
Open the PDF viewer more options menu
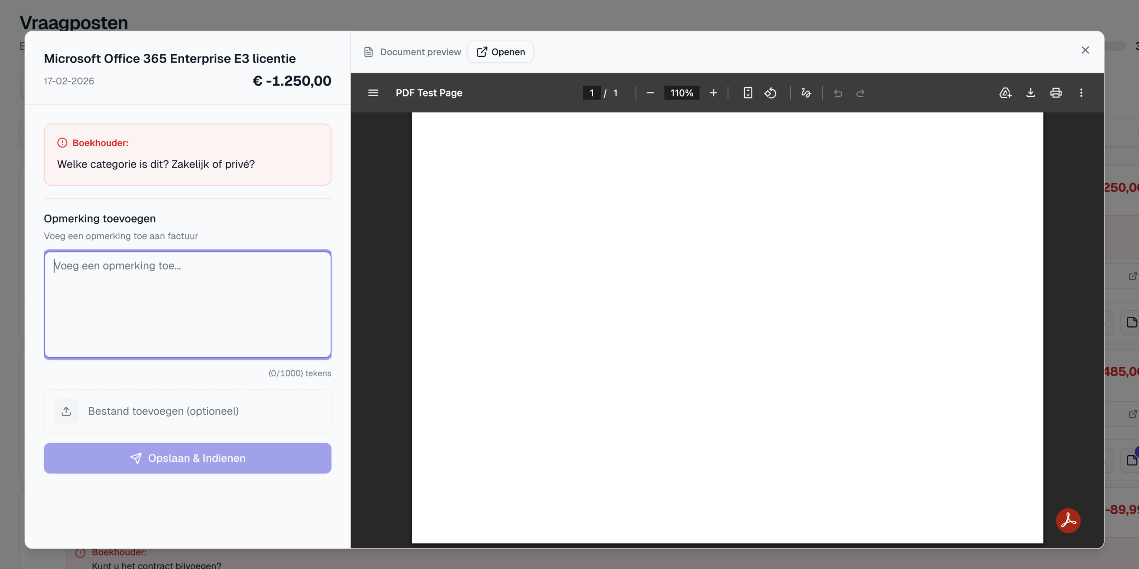pyautogui.click(x=1081, y=93)
